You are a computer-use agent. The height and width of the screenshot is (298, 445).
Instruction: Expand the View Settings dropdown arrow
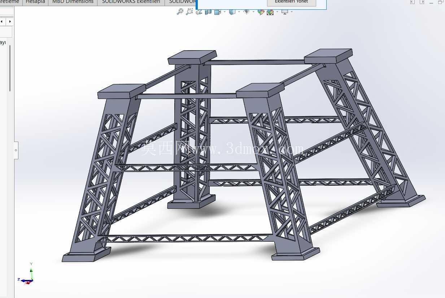pos(292,12)
